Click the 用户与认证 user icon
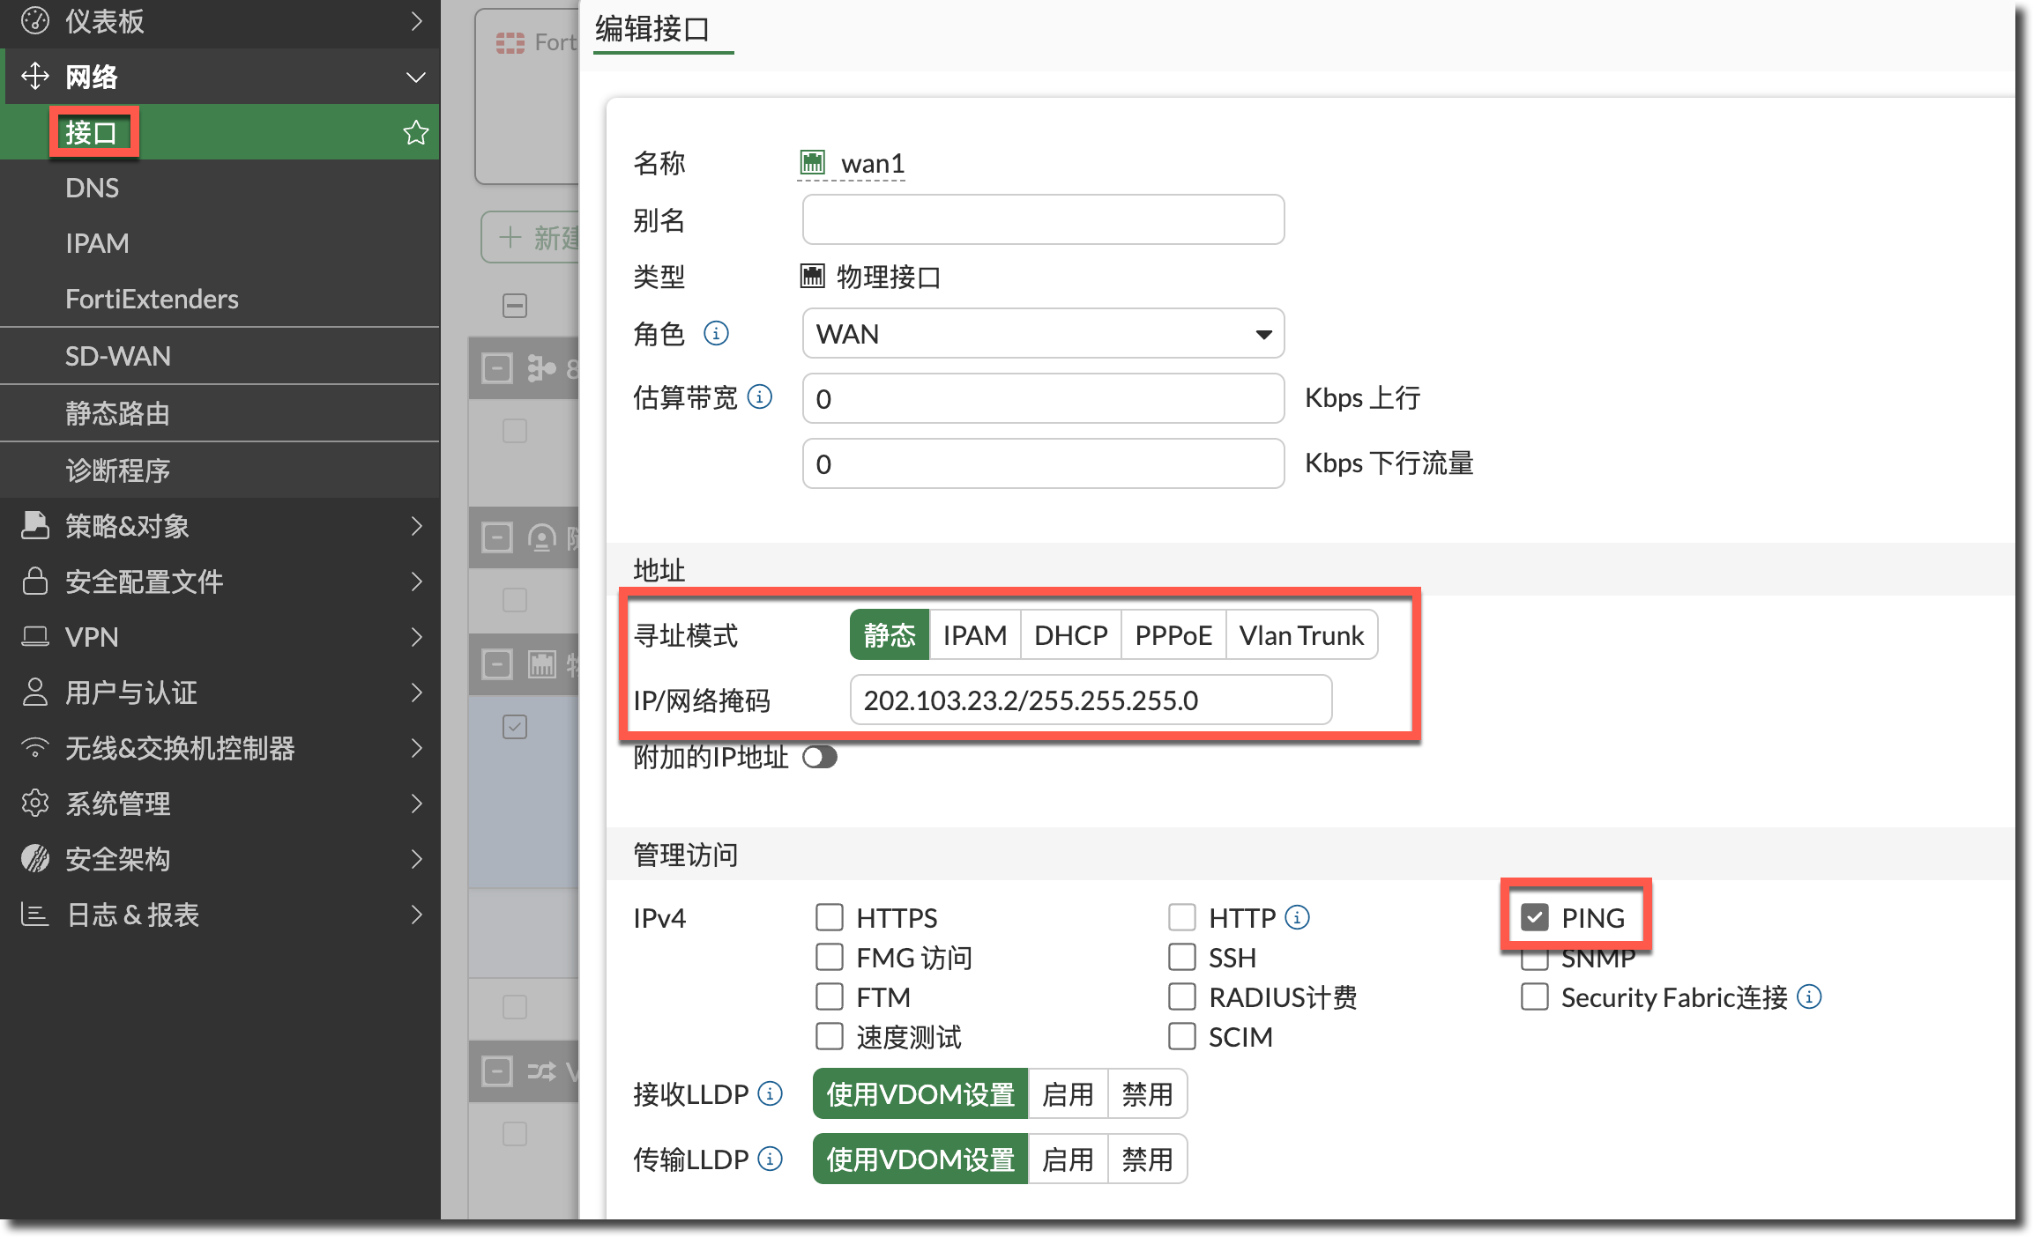The width and height of the screenshot is (2033, 1237). (35, 692)
